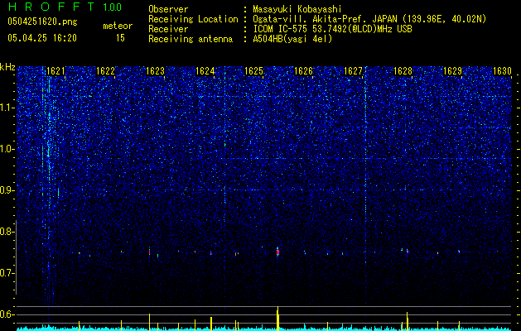Click the 1621 time marker

55,71
